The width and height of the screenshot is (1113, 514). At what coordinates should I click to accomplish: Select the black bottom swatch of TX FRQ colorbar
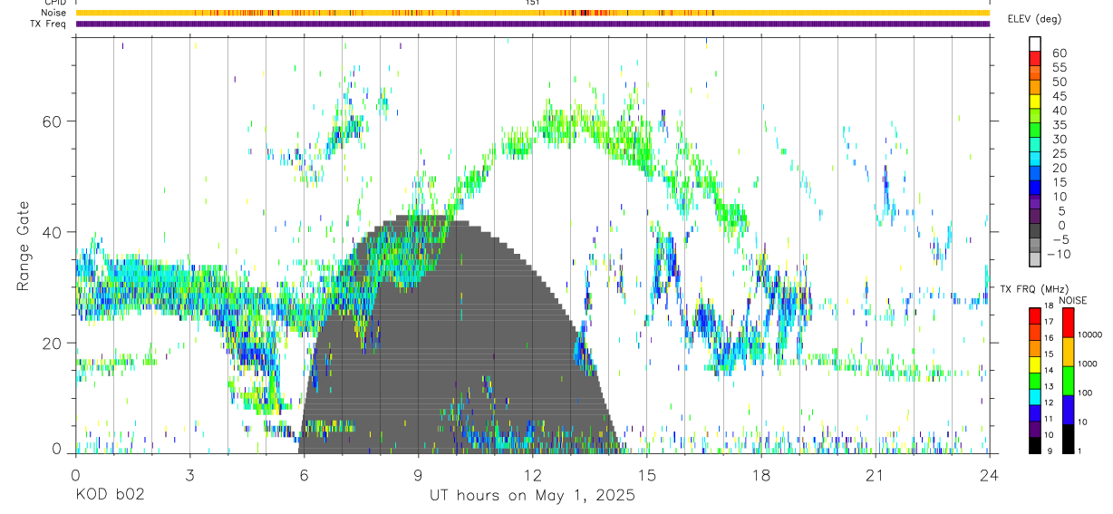pyautogui.click(x=1035, y=443)
